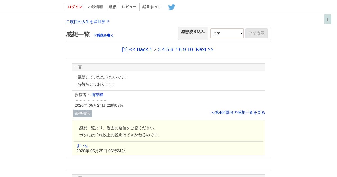This screenshot has width=337, height=177.
Task: Click the reply date 2020年 05月25日 06時24分
Action: click(x=101, y=151)
